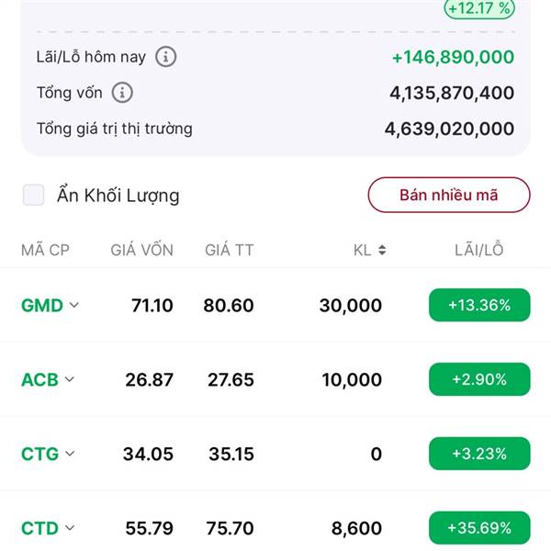
Task: Sort by KL using the sort arrows
Action: point(382,250)
